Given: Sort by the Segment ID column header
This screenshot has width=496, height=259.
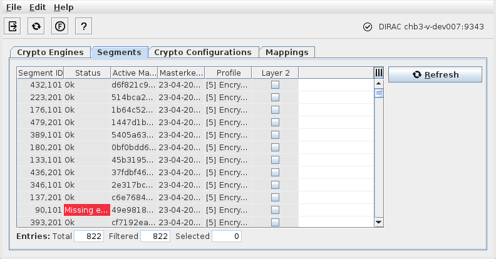Looking at the screenshot, I should (x=41, y=73).
